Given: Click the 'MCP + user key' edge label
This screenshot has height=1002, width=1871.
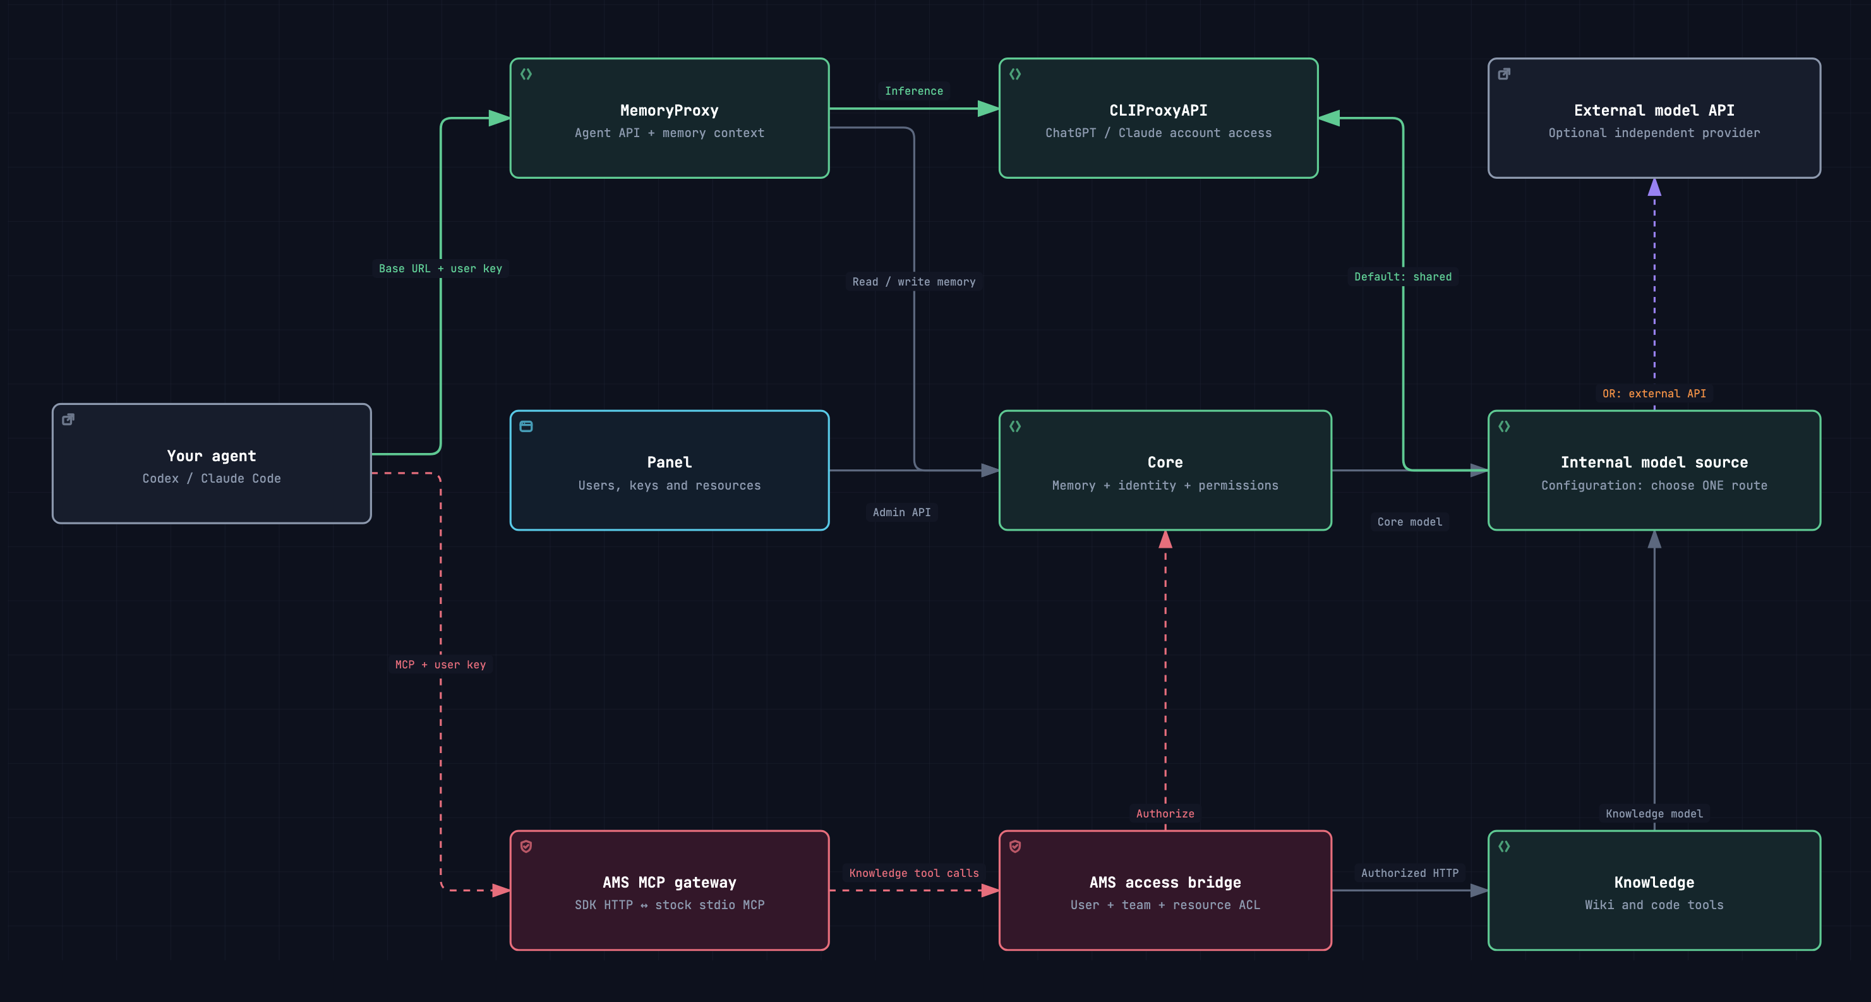Looking at the screenshot, I should 440,665.
